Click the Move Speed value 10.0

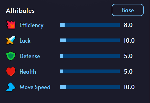pos(129,87)
